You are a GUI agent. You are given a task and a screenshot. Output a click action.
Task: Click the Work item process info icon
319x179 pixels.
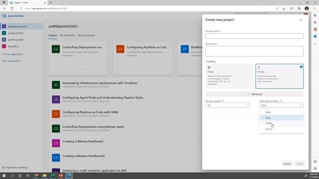coord(281,101)
